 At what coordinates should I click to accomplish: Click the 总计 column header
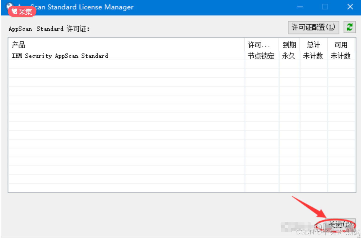point(313,45)
